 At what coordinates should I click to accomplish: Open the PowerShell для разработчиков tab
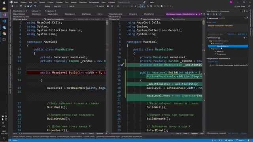click(70, 137)
